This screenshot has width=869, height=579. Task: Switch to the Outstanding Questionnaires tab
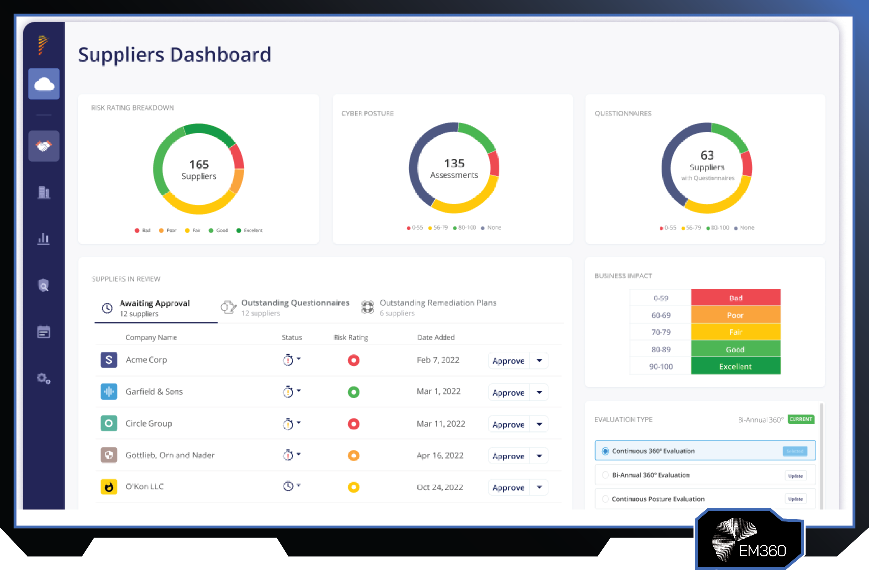[285, 308]
